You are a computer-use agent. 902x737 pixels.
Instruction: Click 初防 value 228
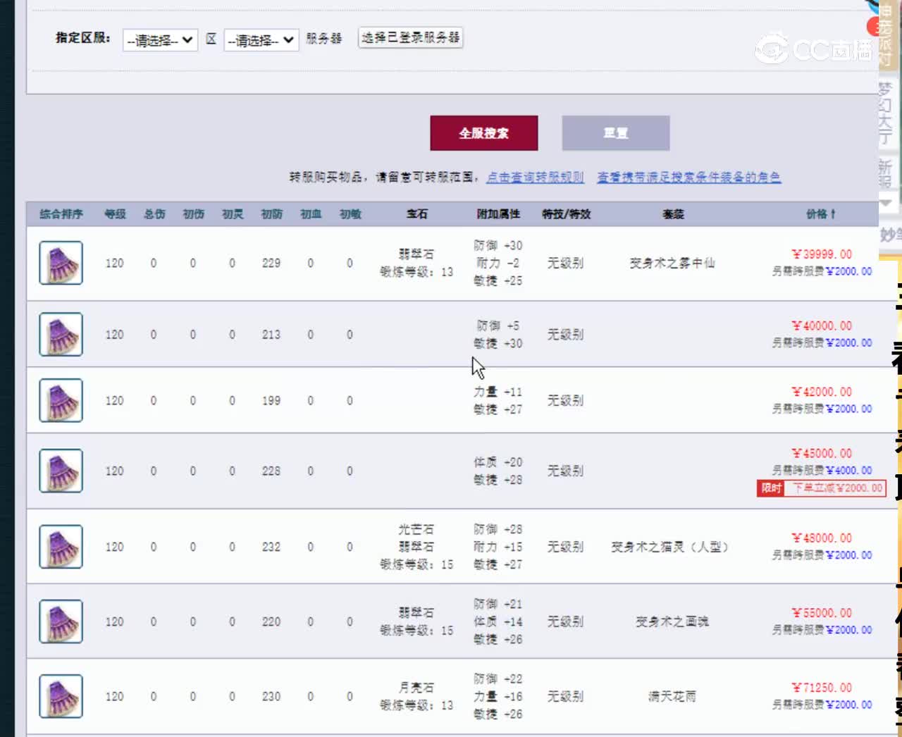click(271, 471)
